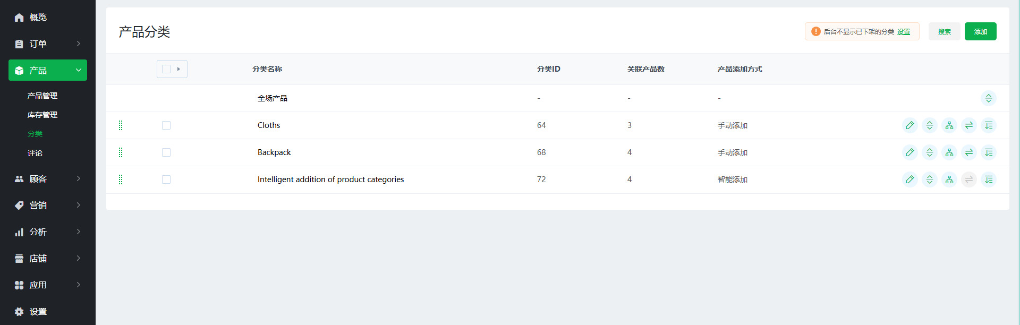Click the drag handle dots beside Backpack
The height and width of the screenshot is (325, 1020).
(x=121, y=152)
